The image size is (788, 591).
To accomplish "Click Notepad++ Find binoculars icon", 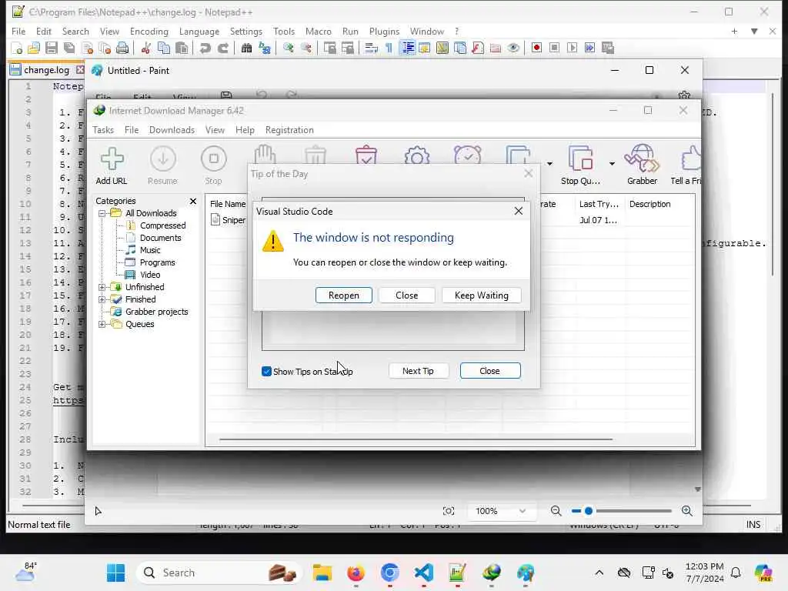I will [x=246, y=48].
